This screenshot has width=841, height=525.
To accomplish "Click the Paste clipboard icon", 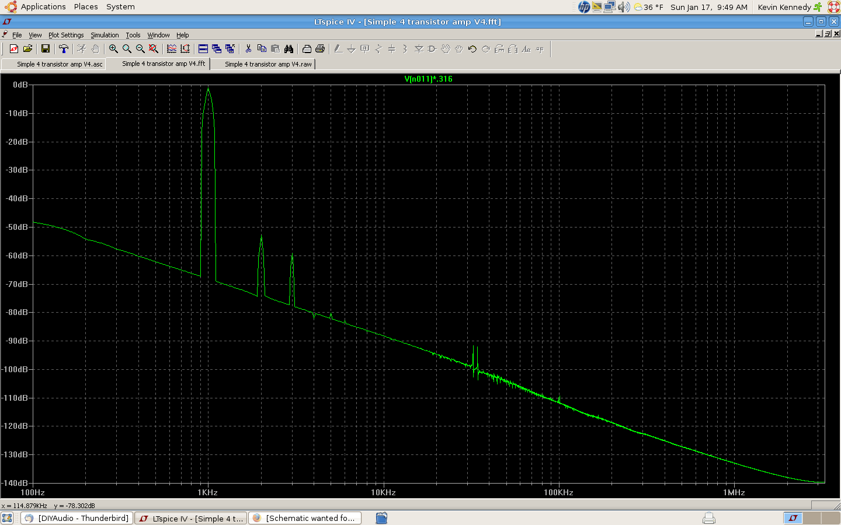I will [275, 49].
